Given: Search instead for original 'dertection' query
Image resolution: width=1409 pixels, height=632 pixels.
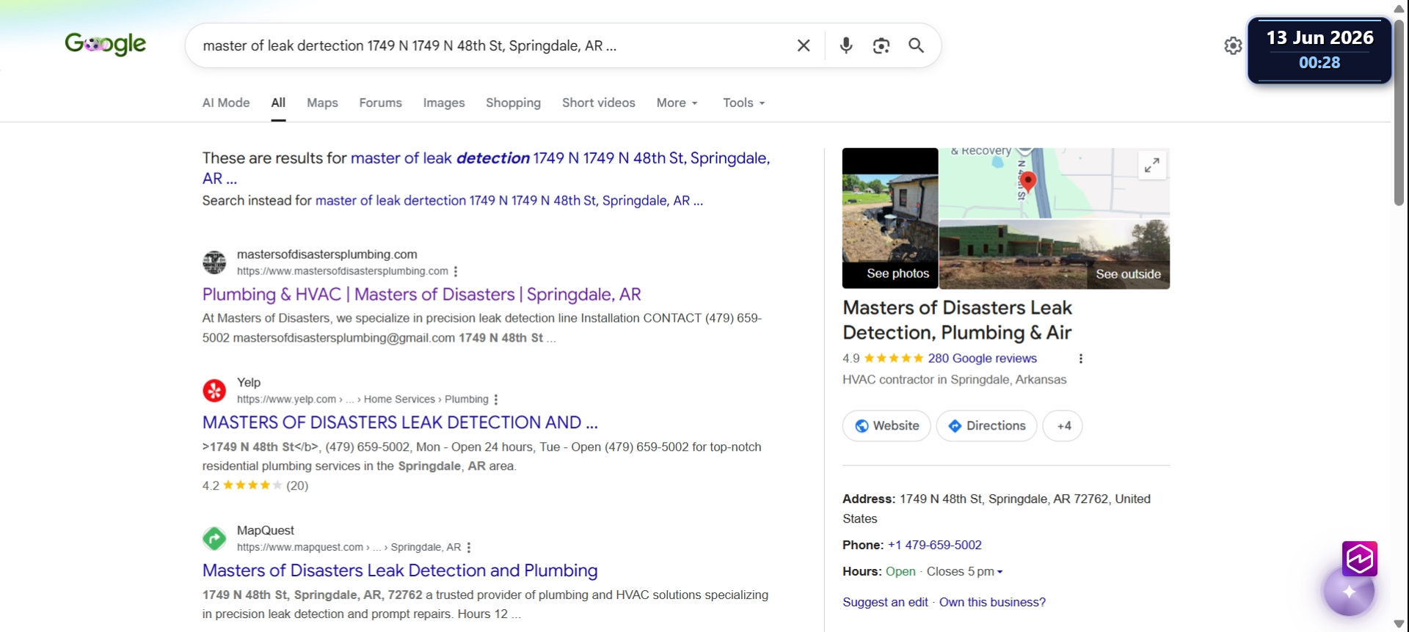Looking at the screenshot, I should point(509,201).
